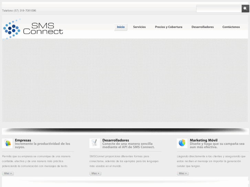Click the Mas button under Empresas
This screenshot has height=187, width=250.
(8, 173)
